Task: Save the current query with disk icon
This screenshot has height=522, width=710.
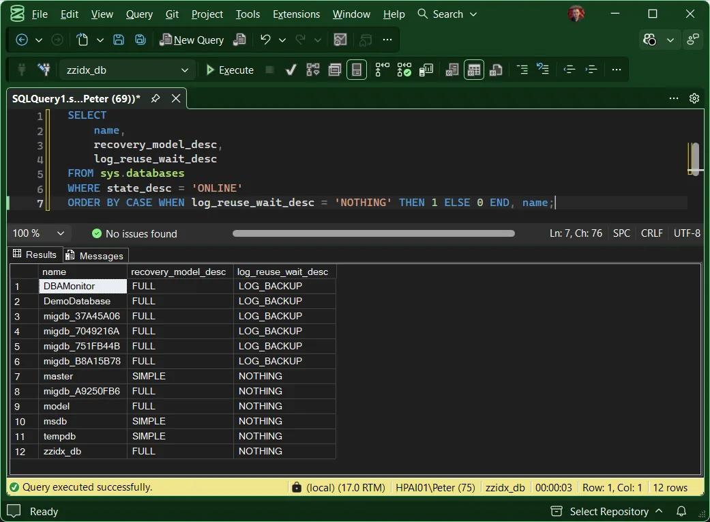Action: coord(119,40)
